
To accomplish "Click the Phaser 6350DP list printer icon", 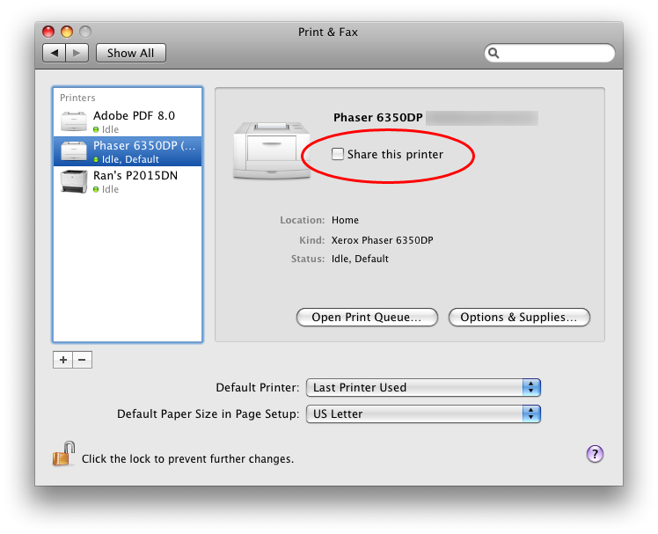I will click(x=74, y=151).
